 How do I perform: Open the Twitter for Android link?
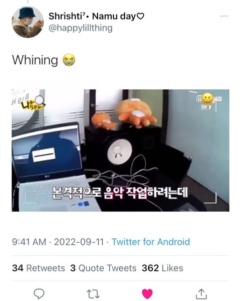pos(151,242)
